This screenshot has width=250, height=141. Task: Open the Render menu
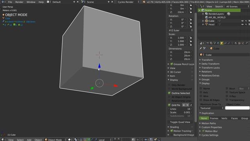tap(19, 2)
